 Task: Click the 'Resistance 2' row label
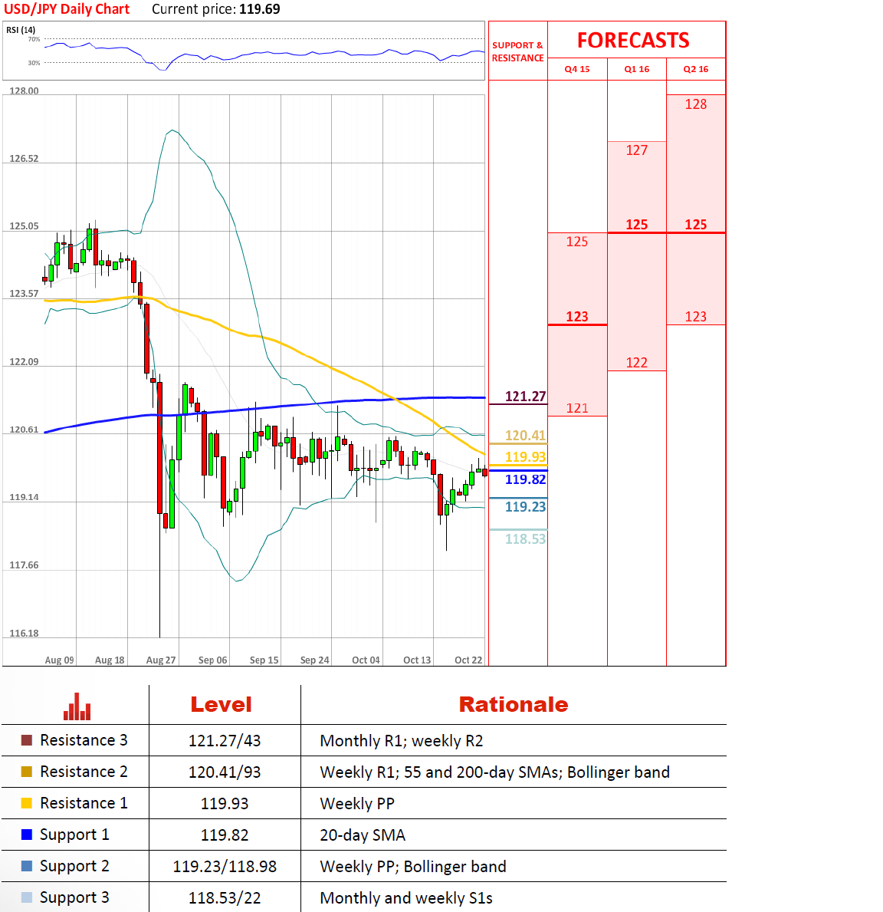(x=84, y=772)
